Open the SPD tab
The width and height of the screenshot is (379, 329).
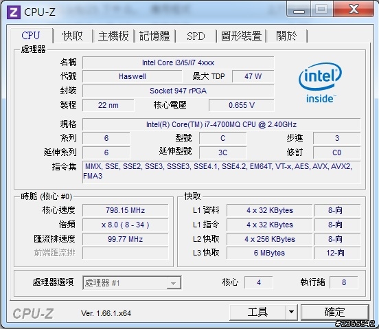196,36
